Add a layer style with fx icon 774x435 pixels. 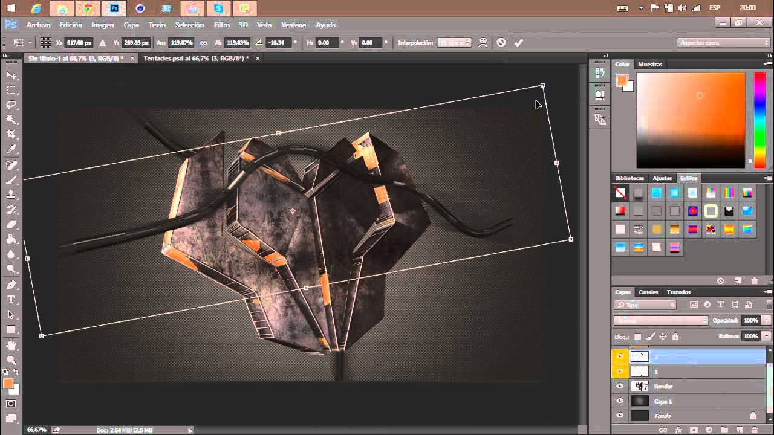678,430
